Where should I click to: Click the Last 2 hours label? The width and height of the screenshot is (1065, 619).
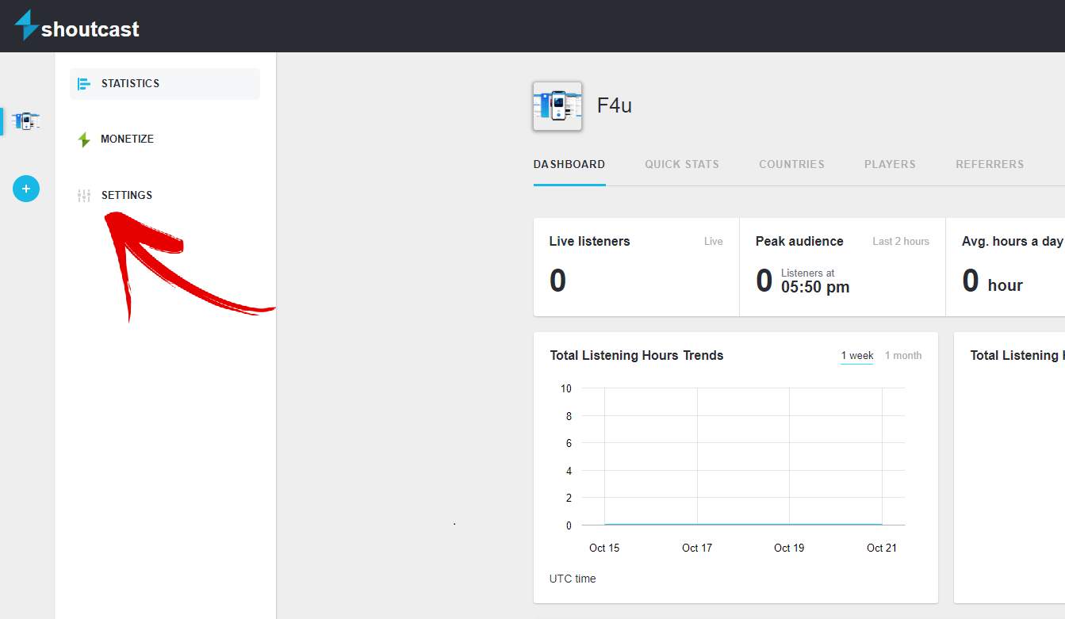tap(901, 242)
